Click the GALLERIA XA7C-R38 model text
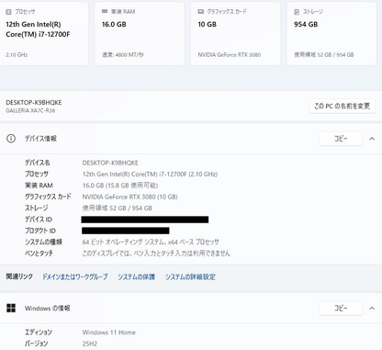The image size is (382, 350). (30, 110)
